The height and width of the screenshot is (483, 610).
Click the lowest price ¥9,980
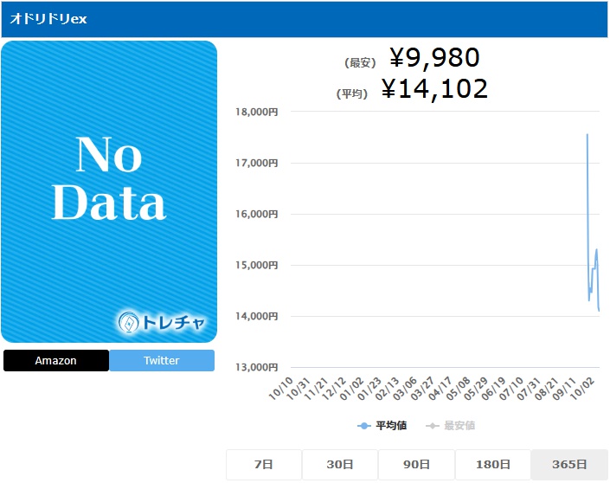[433, 58]
